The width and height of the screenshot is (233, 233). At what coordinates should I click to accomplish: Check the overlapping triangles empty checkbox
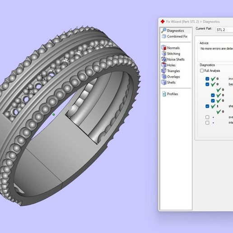(x=207, y=117)
